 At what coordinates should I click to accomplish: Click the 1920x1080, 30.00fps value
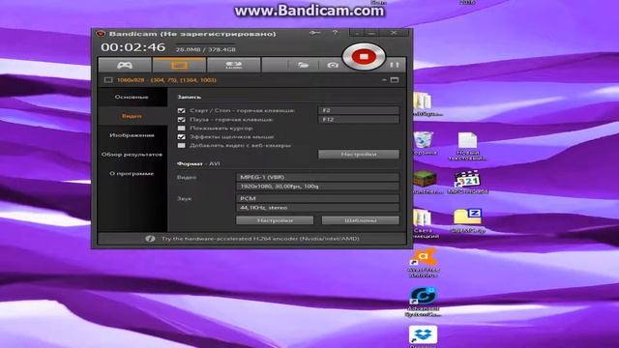[x=317, y=187]
